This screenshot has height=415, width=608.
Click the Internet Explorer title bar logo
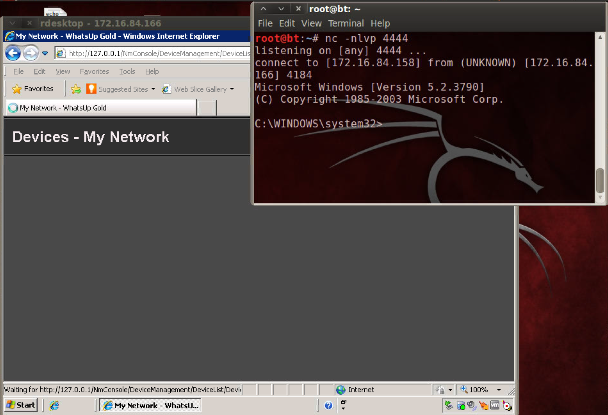[x=9, y=36]
